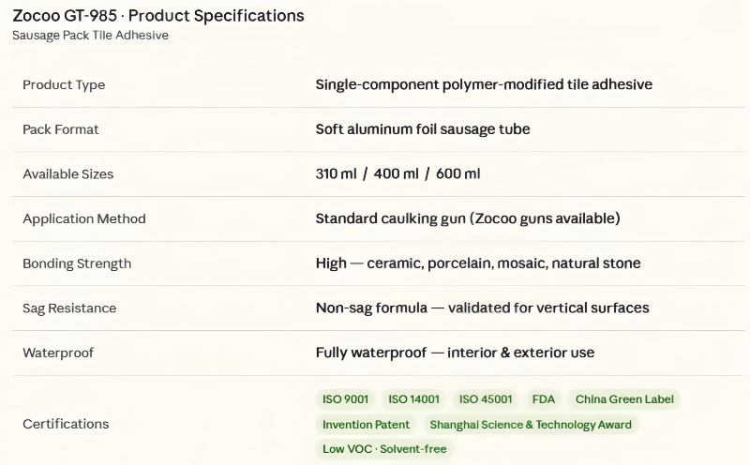
Task: Click the China Green Label badge
Action: pos(624,399)
